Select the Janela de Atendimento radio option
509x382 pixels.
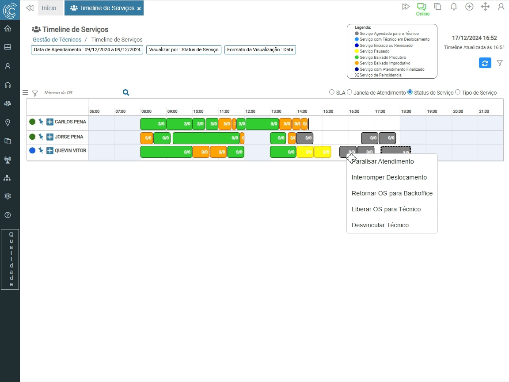click(349, 92)
